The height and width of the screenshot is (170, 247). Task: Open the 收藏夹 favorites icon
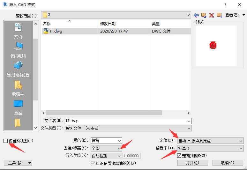[18, 88]
